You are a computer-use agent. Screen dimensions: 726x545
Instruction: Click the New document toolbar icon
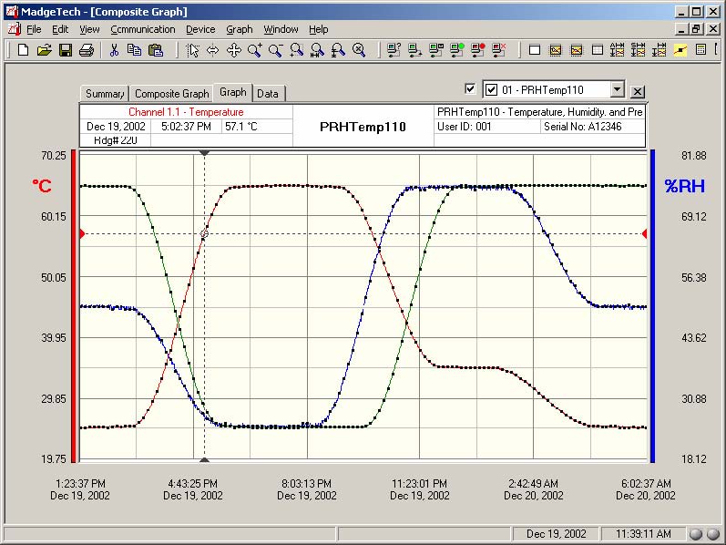pos(23,49)
